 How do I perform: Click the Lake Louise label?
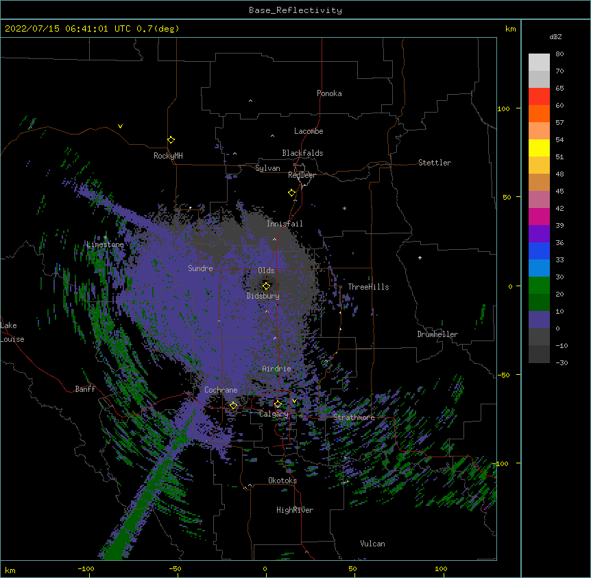pyautogui.click(x=12, y=332)
